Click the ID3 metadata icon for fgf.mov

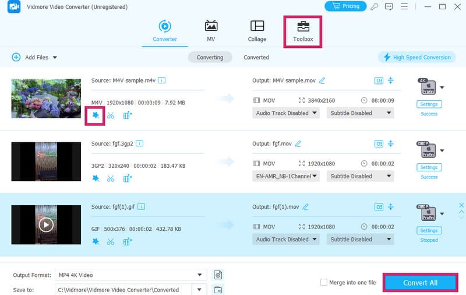[379, 143]
